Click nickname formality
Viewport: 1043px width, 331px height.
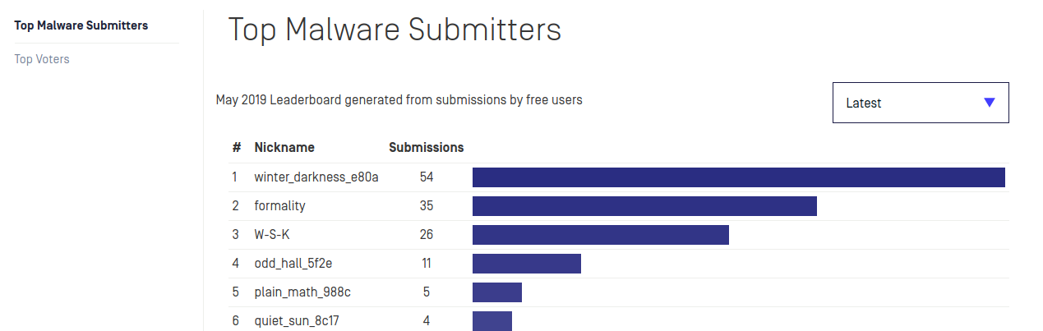(x=279, y=205)
